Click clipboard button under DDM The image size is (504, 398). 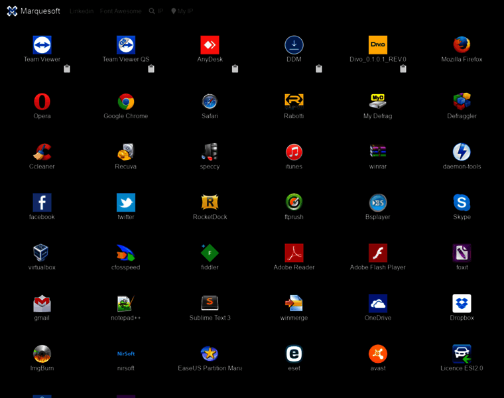(x=319, y=69)
